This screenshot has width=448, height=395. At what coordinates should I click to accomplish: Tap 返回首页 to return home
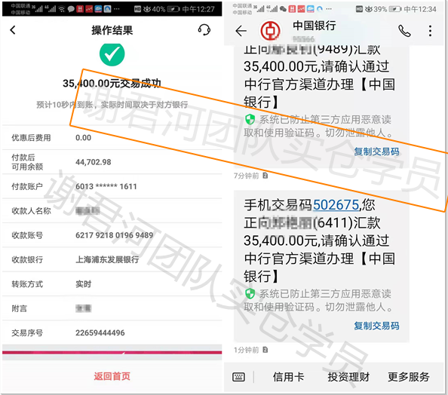[112, 376]
